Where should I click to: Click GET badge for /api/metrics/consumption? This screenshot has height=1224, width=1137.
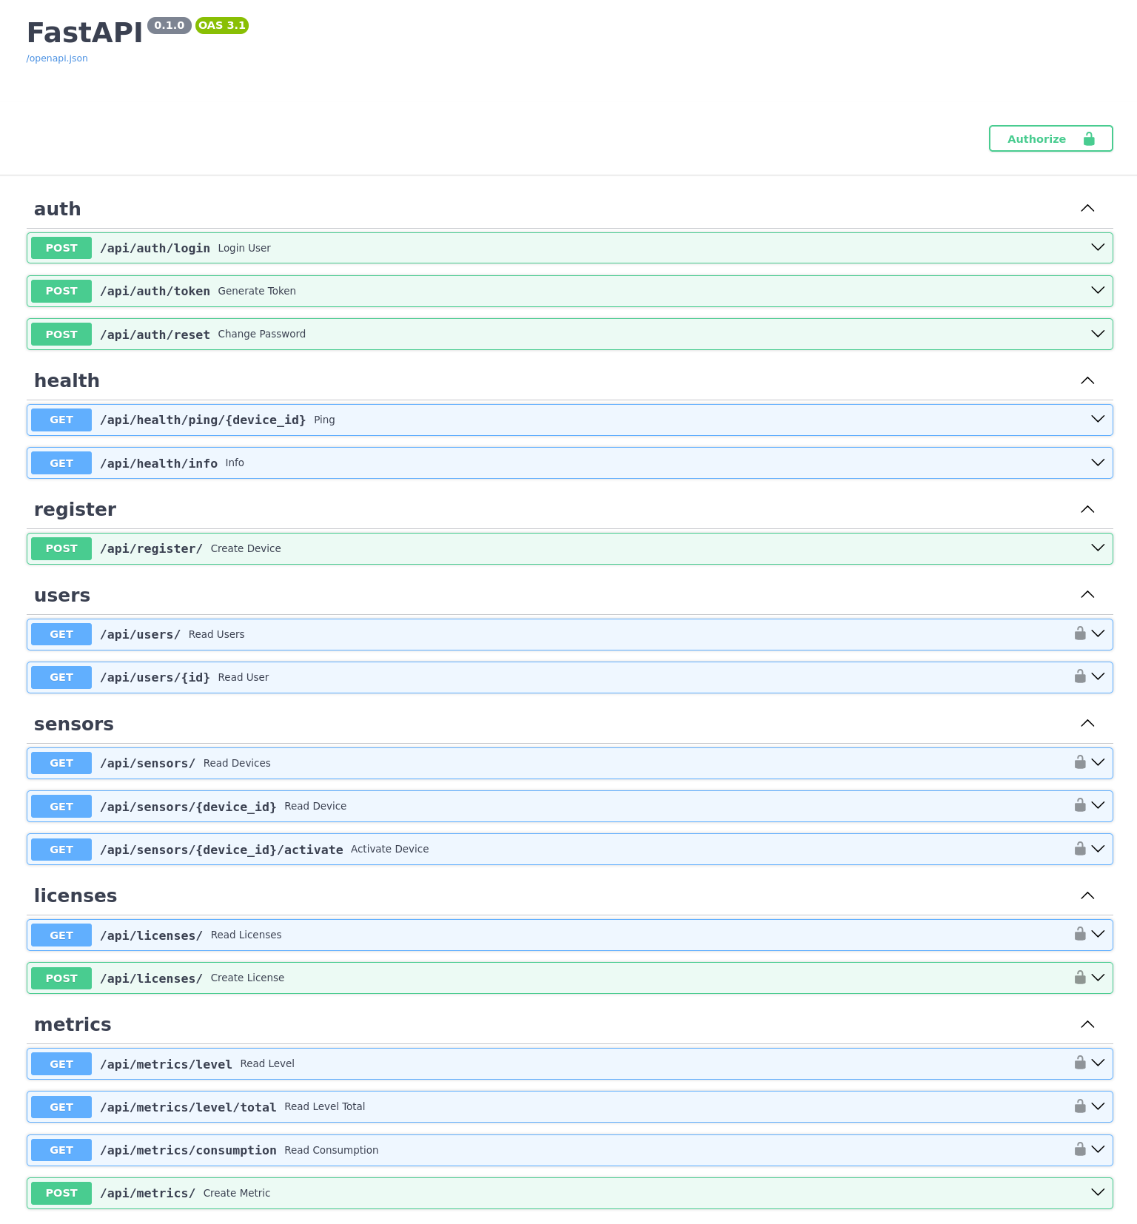tap(61, 1150)
